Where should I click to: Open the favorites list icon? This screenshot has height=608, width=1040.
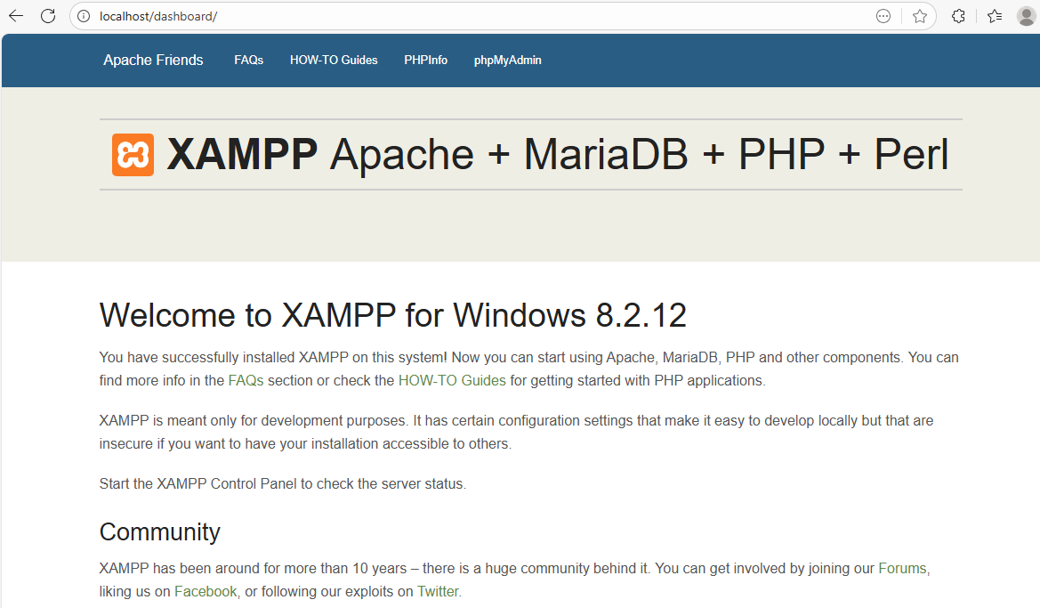995,16
